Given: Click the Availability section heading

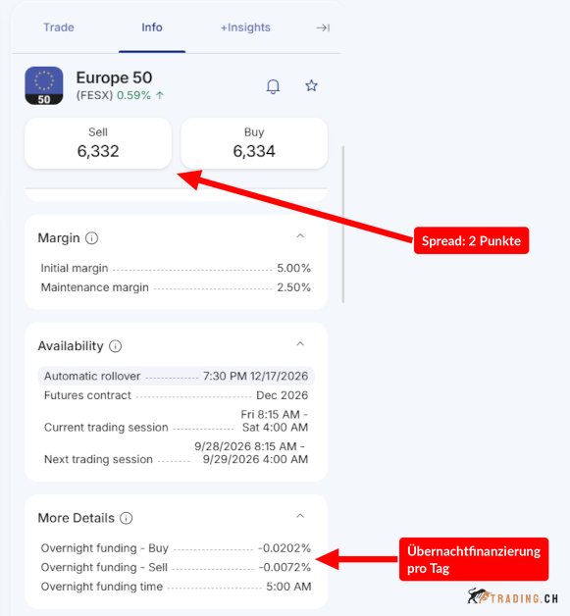Looking at the screenshot, I should coord(71,346).
